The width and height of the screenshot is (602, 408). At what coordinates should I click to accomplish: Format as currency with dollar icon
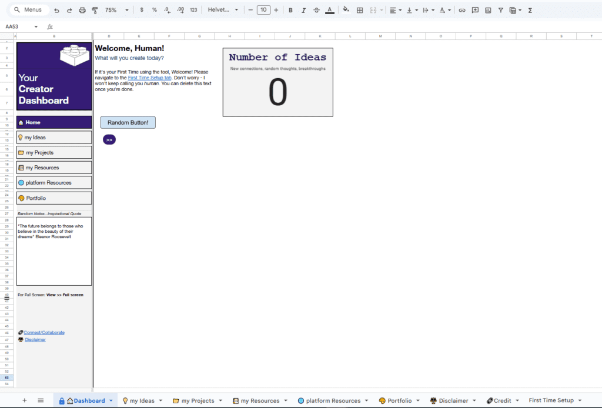click(142, 10)
